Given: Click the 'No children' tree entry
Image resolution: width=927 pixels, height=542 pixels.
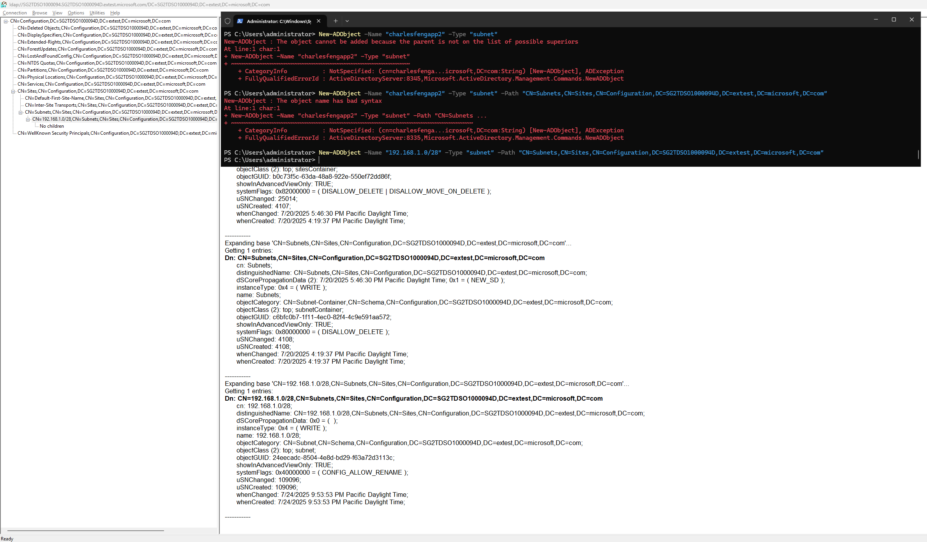Looking at the screenshot, I should pos(52,126).
